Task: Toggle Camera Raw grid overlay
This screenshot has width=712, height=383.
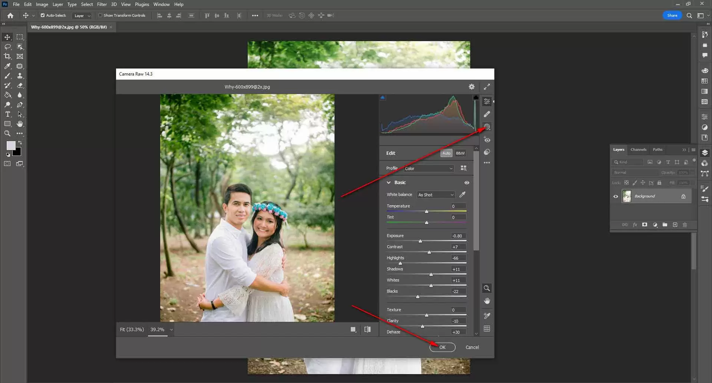Action: (487, 329)
